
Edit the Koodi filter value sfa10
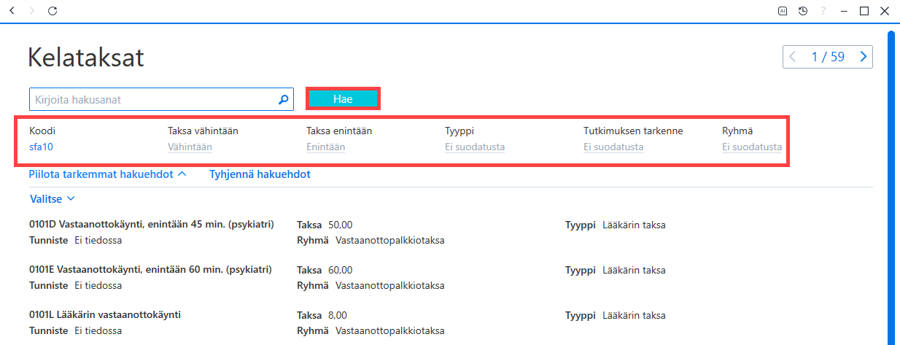42,147
